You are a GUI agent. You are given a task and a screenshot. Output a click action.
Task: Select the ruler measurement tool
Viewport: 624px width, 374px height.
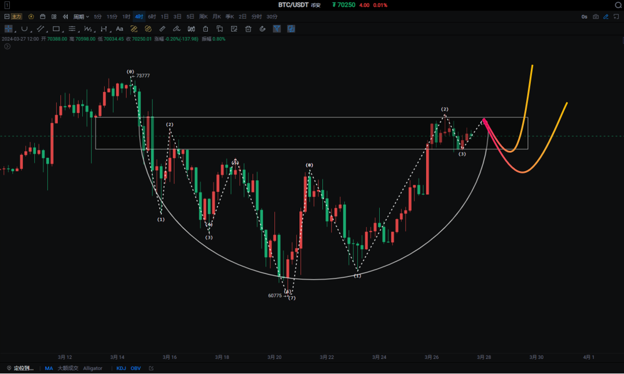[x=163, y=28]
